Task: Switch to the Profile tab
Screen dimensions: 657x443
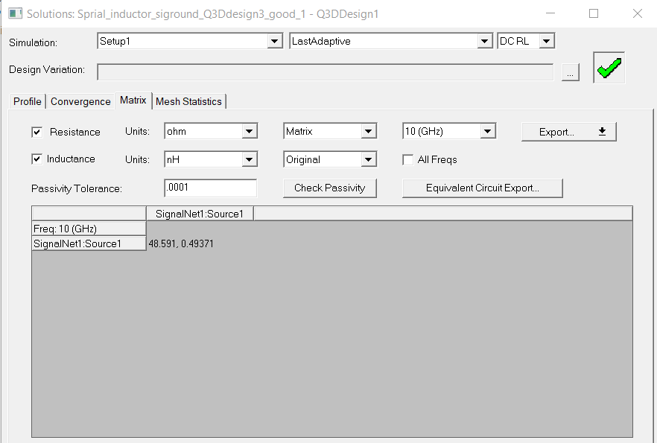Action: click(x=28, y=101)
